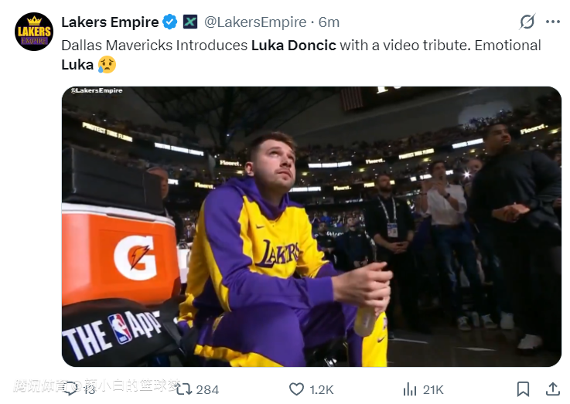Open Grok actions for this post
Screen dimensions: 570x404
coord(527,22)
